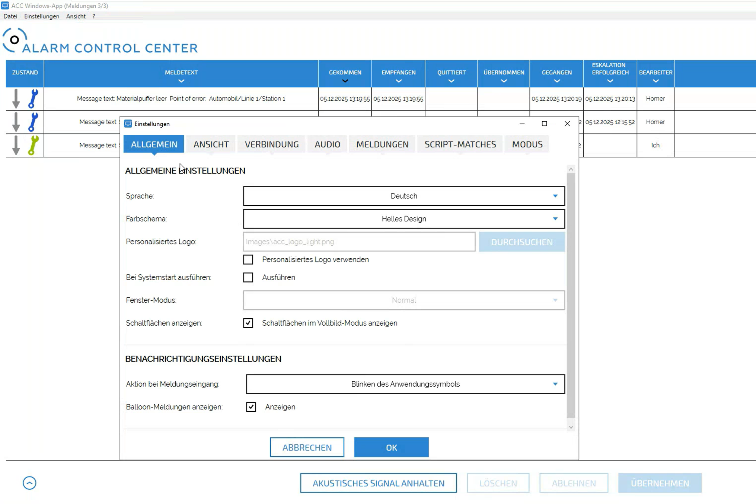
Task: Click the Einstellungen dialog title icon
Action: pos(128,124)
